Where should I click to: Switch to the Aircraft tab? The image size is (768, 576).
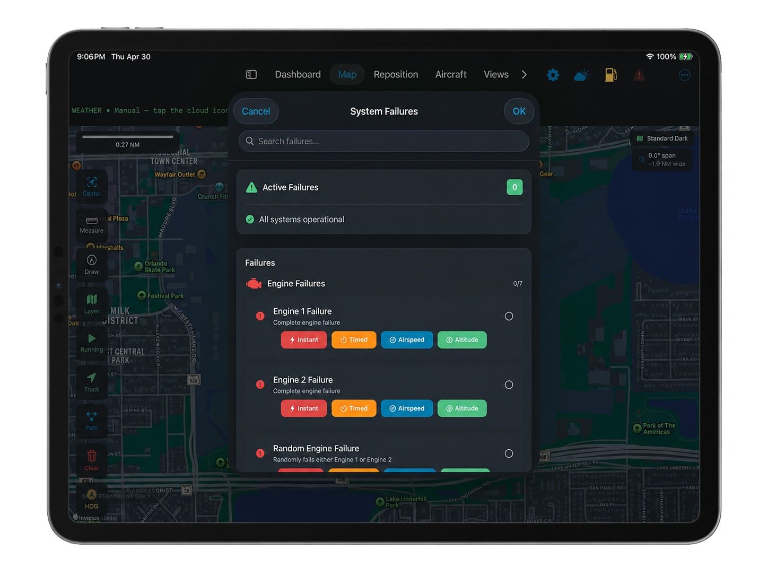(x=451, y=75)
